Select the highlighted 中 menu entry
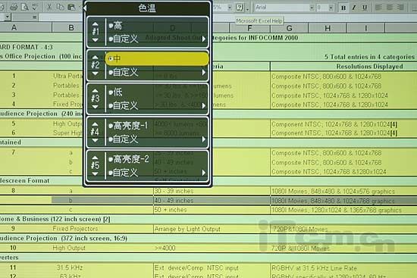Viewport: 417px width, 278px height. coord(157,59)
